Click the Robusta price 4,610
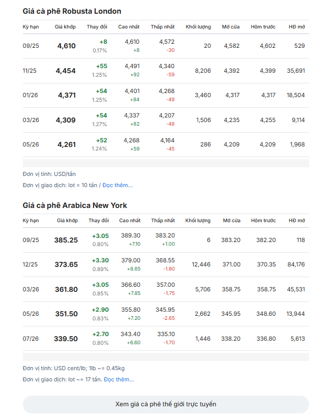 pyautogui.click(x=67, y=46)
